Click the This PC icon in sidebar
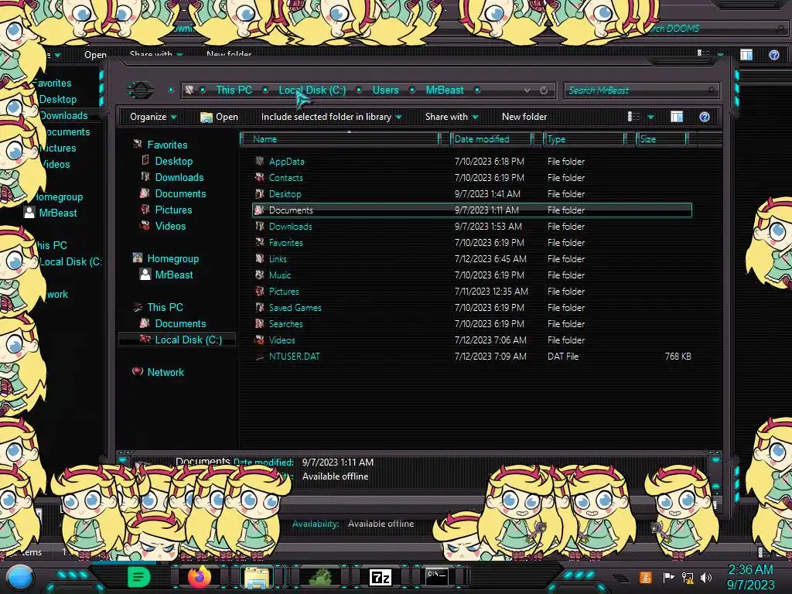 pos(138,307)
